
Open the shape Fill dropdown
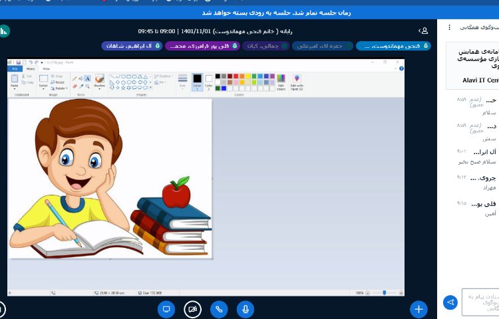click(161, 82)
